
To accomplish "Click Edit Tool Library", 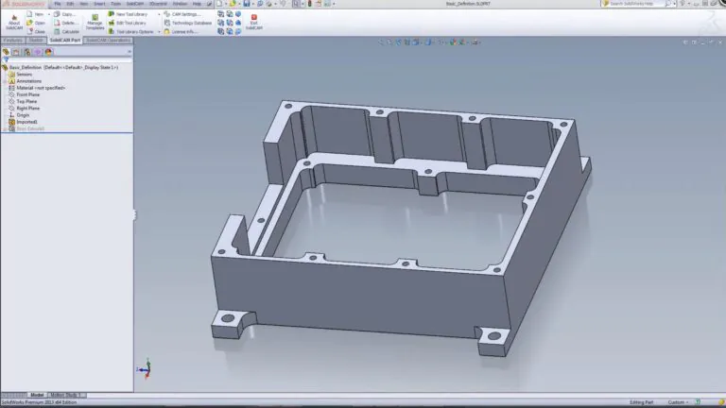I will (129, 23).
